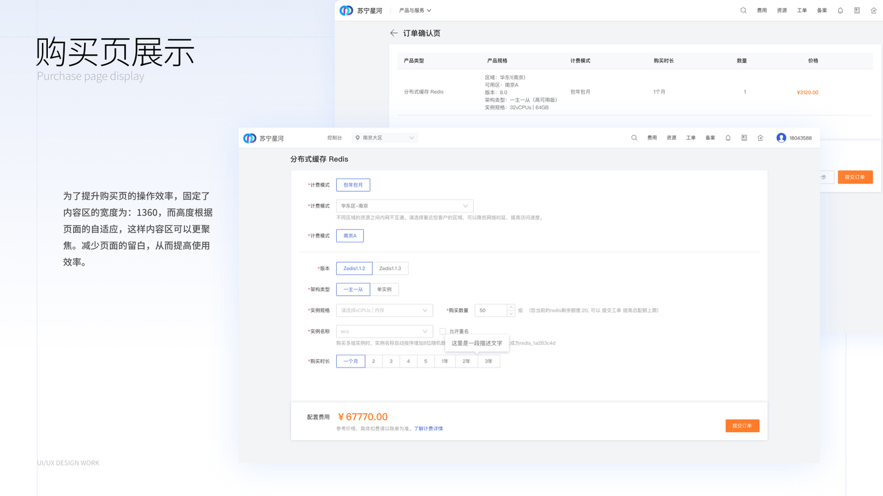The height and width of the screenshot is (496, 883).
Task: Select 3年 purchase duration
Action: tap(489, 361)
